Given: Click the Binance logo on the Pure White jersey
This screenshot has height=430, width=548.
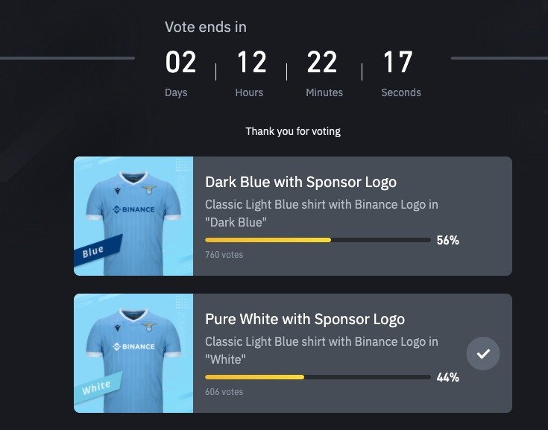Looking at the screenshot, I should [134, 347].
